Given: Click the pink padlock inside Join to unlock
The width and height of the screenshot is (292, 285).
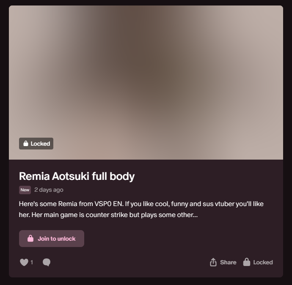Looking at the screenshot, I should [30, 239].
